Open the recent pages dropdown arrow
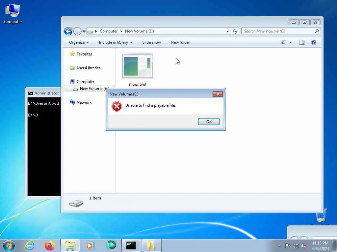The height and width of the screenshot is (252, 337). click(x=84, y=31)
